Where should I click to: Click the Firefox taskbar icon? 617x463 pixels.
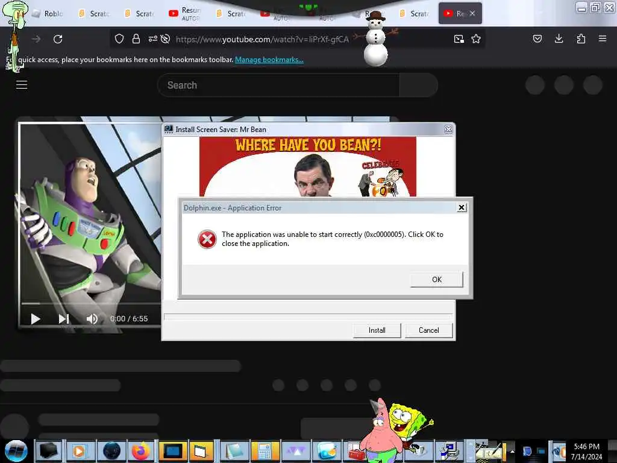click(141, 451)
